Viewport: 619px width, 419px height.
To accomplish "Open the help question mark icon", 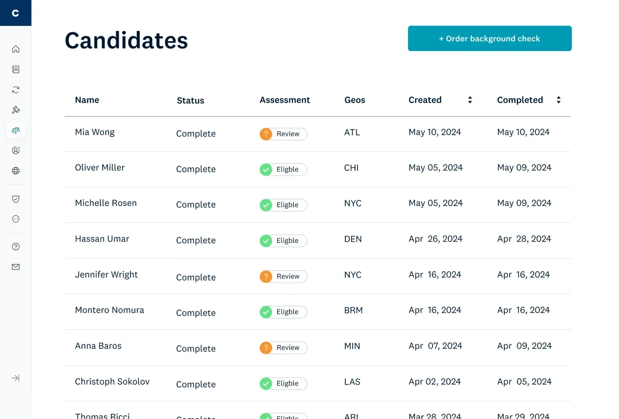I will pos(16,247).
